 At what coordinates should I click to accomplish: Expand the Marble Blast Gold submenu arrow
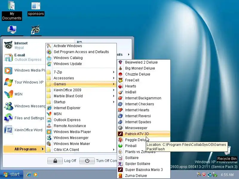(x=114, y=96)
